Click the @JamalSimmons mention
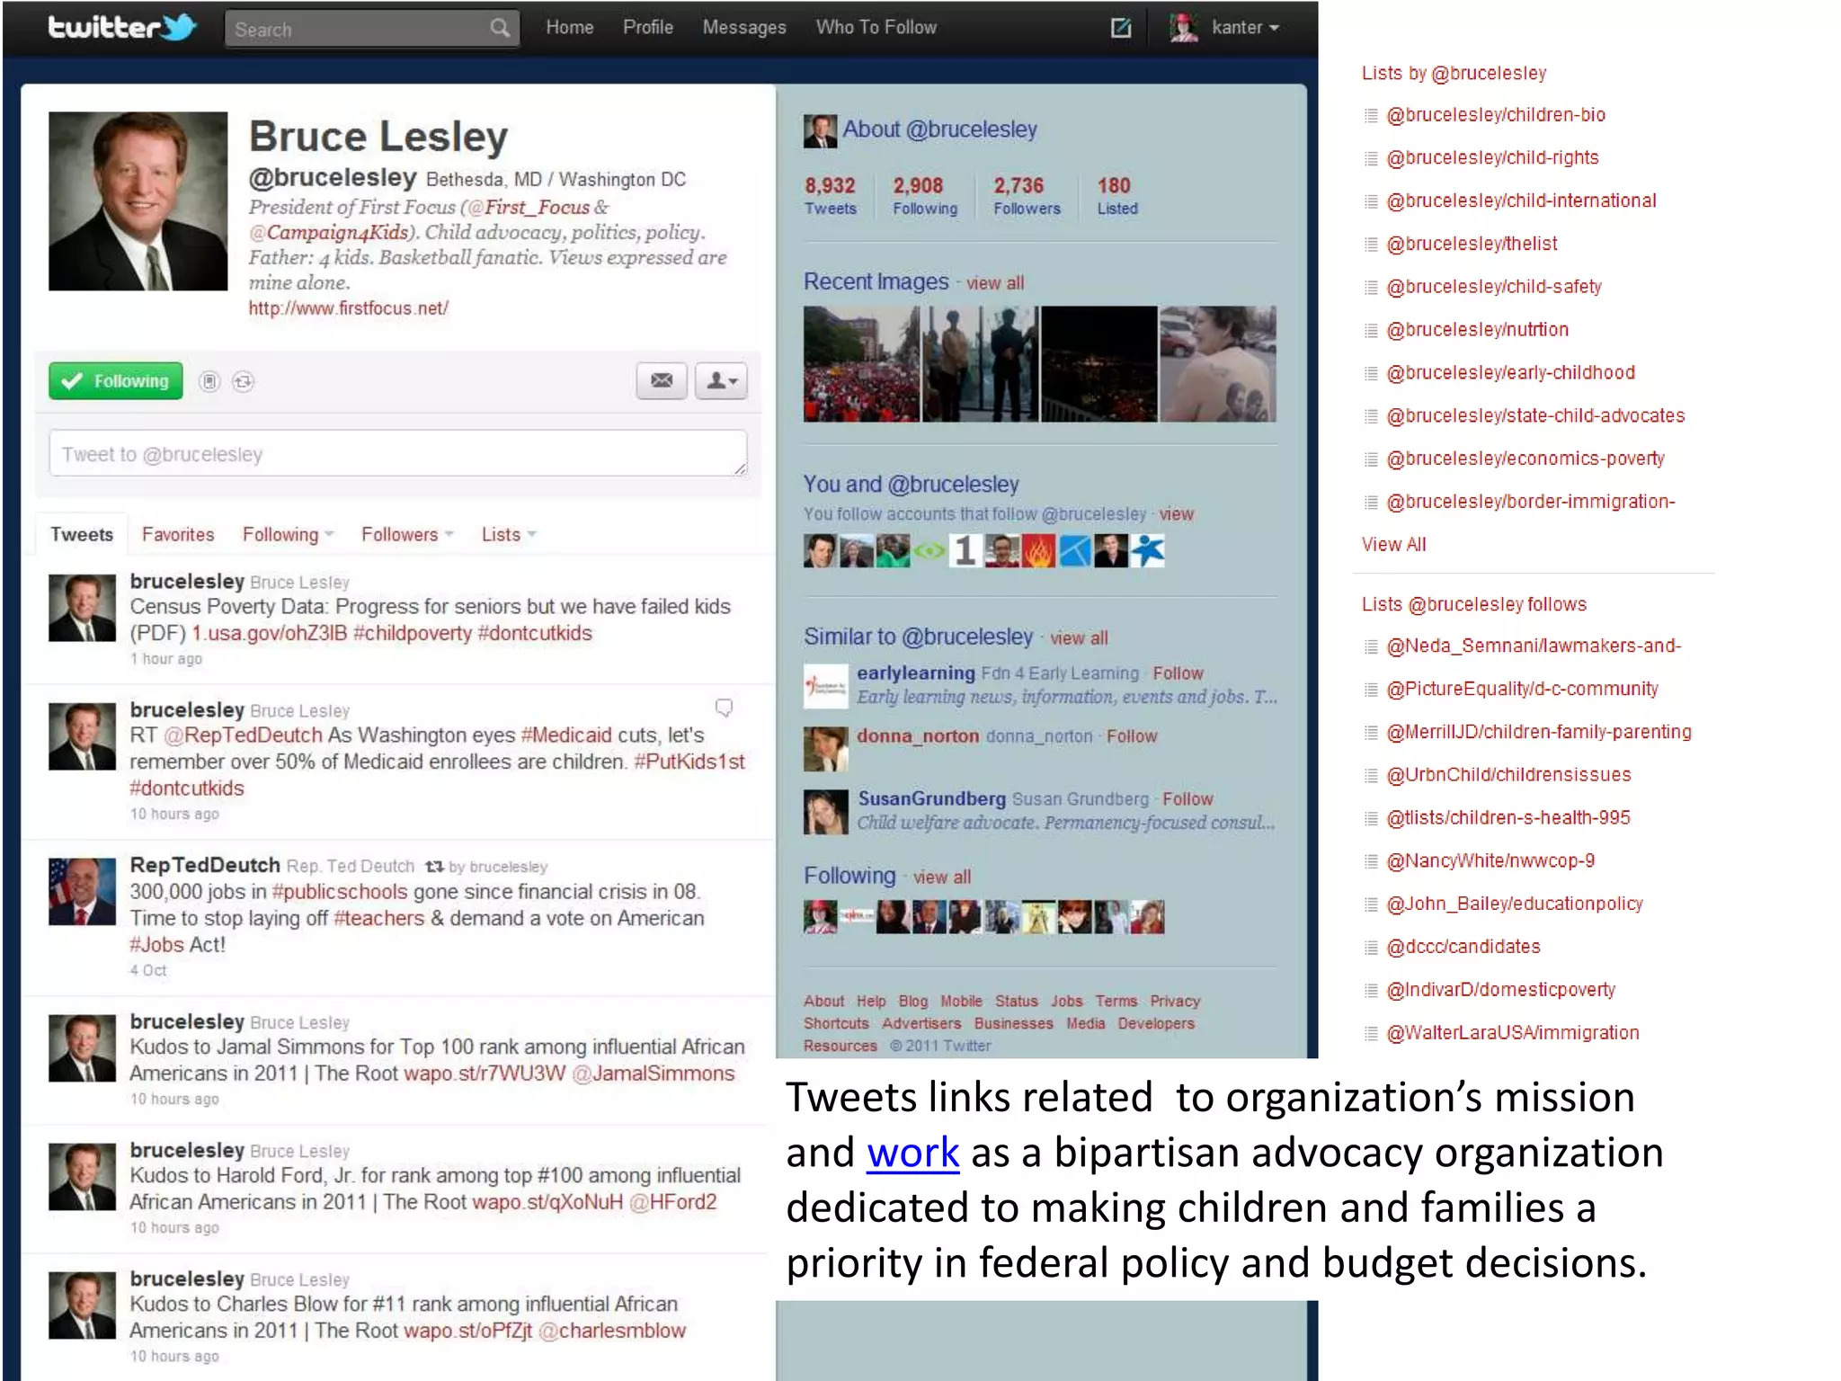Viewport: 1841px width, 1381px height. click(x=654, y=1074)
